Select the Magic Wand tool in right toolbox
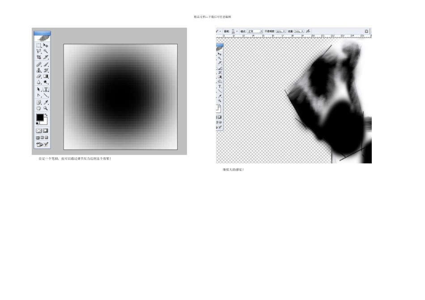Image resolution: width=425 pixels, height=300 pixels. 220,58
